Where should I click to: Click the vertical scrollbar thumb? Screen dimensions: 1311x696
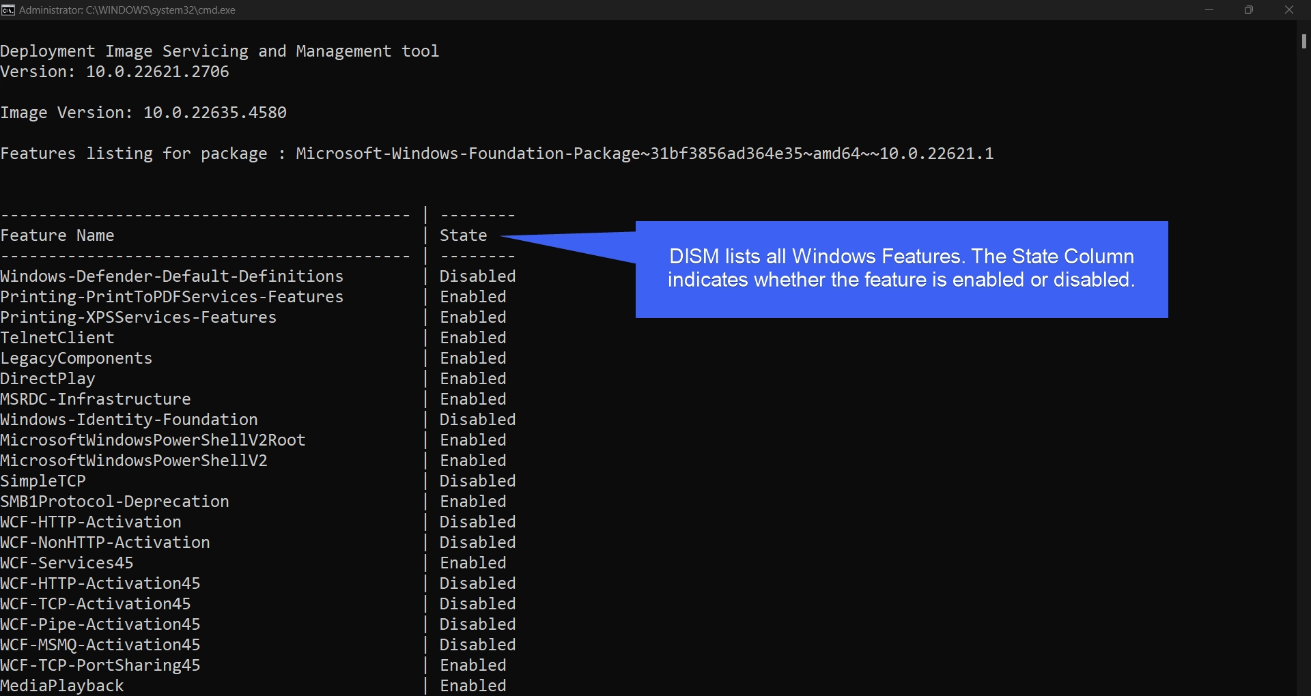tap(1304, 41)
